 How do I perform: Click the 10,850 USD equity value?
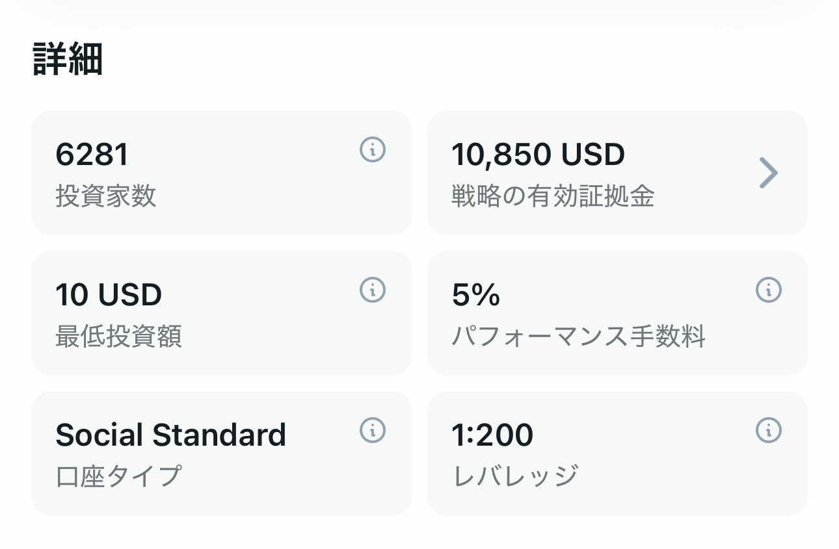click(x=538, y=155)
